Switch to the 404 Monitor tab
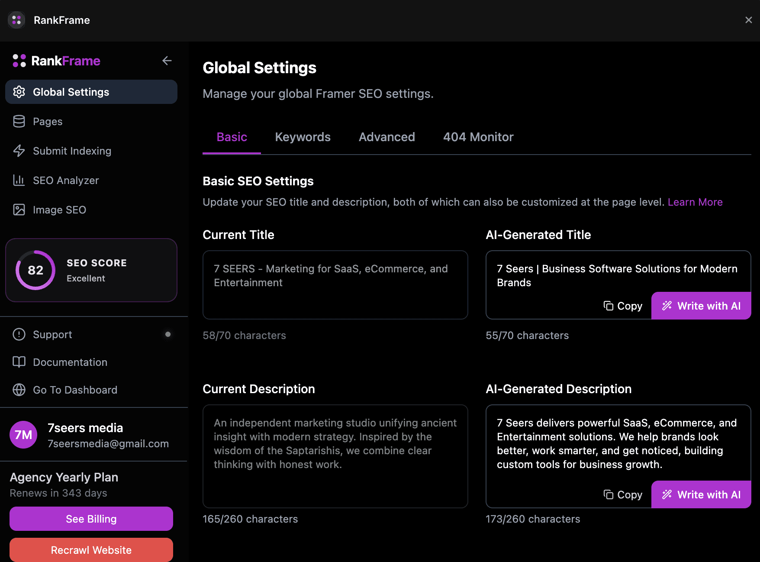The width and height of the screenshot is (760, 562). tap(478, 137)
